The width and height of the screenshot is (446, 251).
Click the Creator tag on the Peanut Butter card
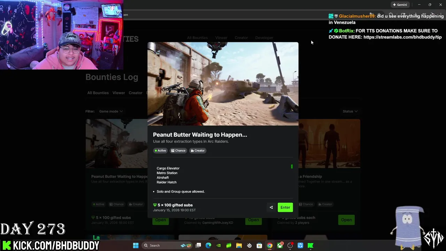(x=136, y=204)
